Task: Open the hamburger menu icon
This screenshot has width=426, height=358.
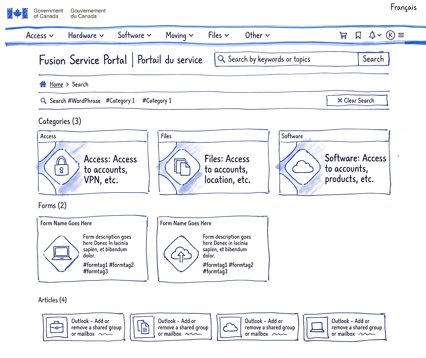Action: point(401,35)
